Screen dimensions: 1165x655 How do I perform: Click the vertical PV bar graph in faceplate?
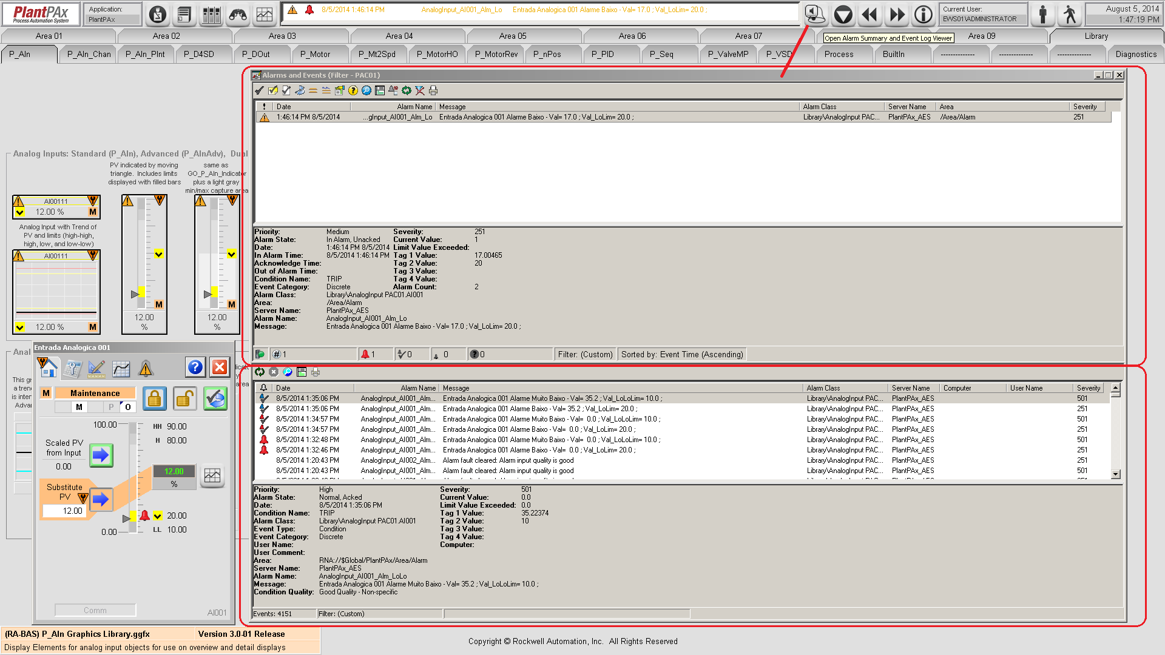[x=133, y=479]
